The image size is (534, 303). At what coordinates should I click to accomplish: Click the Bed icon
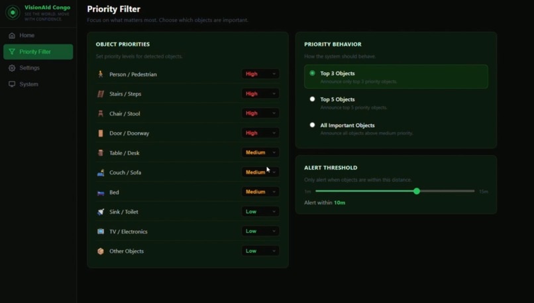[101, 192]
